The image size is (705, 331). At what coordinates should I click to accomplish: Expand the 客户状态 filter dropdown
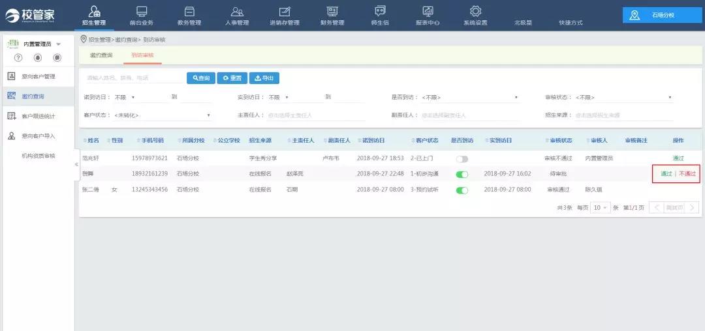[162, 115]
